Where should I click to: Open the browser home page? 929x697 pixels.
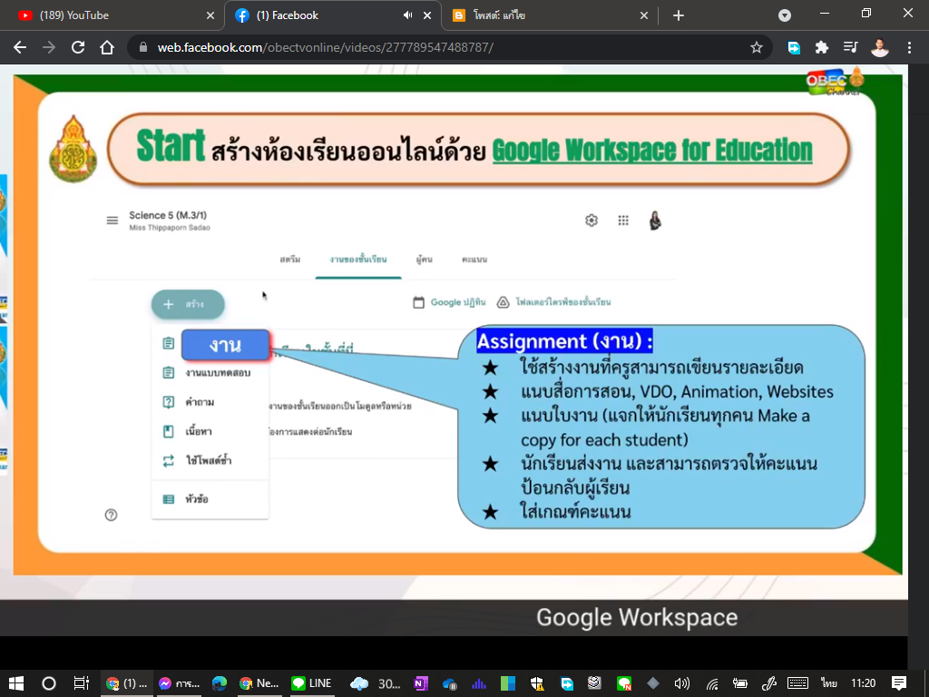pyautogui.click(x=107, y=47)
